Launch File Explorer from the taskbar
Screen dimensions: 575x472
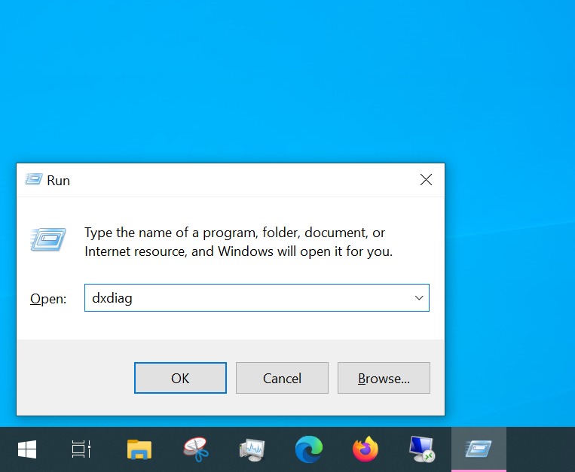(139, 449)
